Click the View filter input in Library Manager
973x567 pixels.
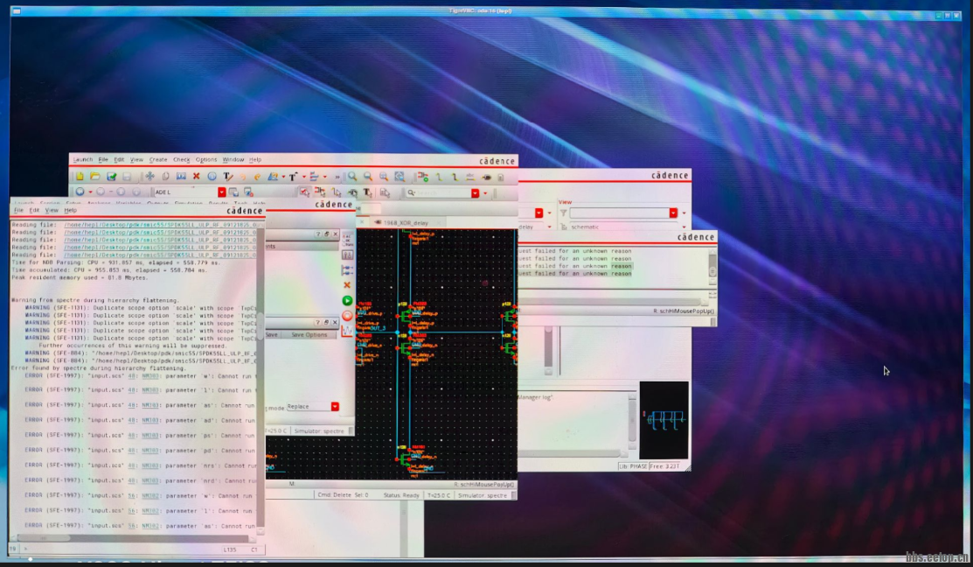pos(619,213)
